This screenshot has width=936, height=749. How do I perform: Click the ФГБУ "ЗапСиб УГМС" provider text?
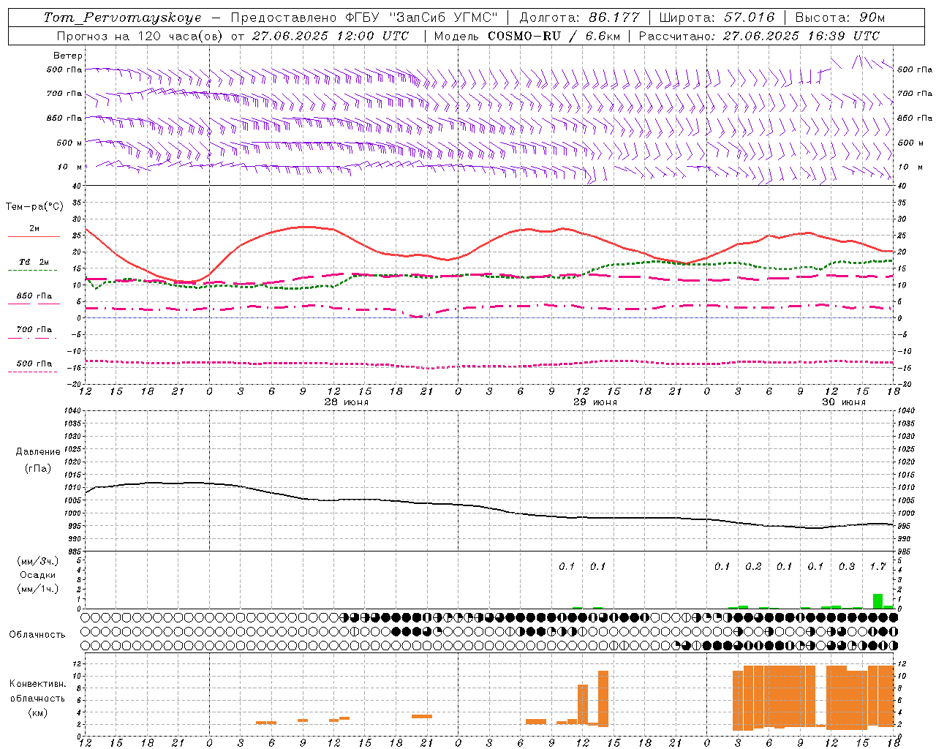pos(420,18)
